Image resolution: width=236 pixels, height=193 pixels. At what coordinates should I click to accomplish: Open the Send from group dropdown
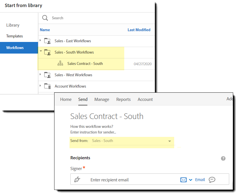click(x=170, y=141)
